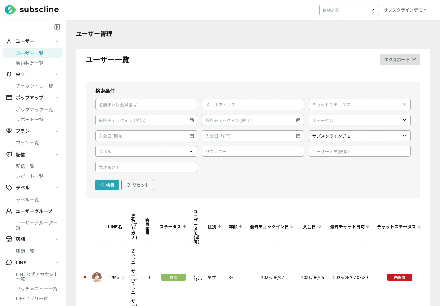Sort by ステータス column arrow
Screen dimensions: 440x306
click(x=184, y=226)
